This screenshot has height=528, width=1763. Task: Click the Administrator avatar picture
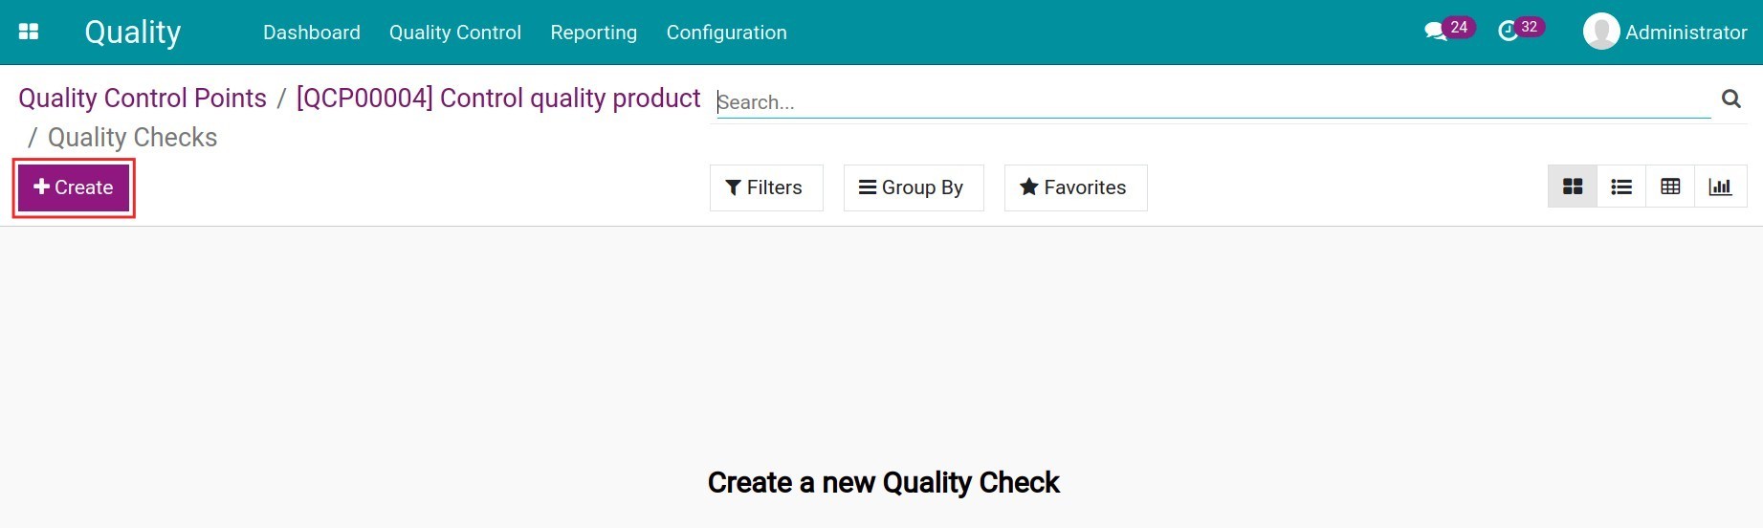click(1601, 32)
